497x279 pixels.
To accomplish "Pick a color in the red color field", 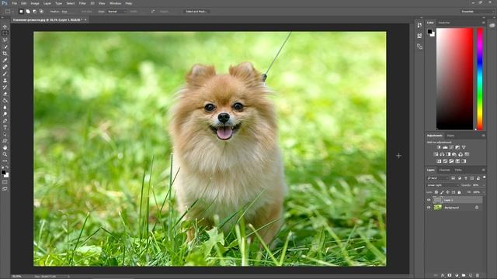I will coord(454,79).
